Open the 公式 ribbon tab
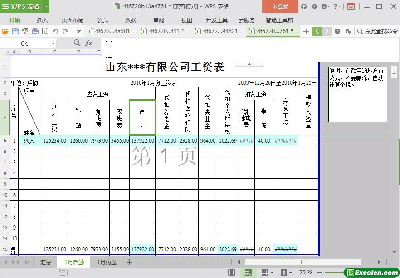Screen dimensions: 400x278 [102, 20]
